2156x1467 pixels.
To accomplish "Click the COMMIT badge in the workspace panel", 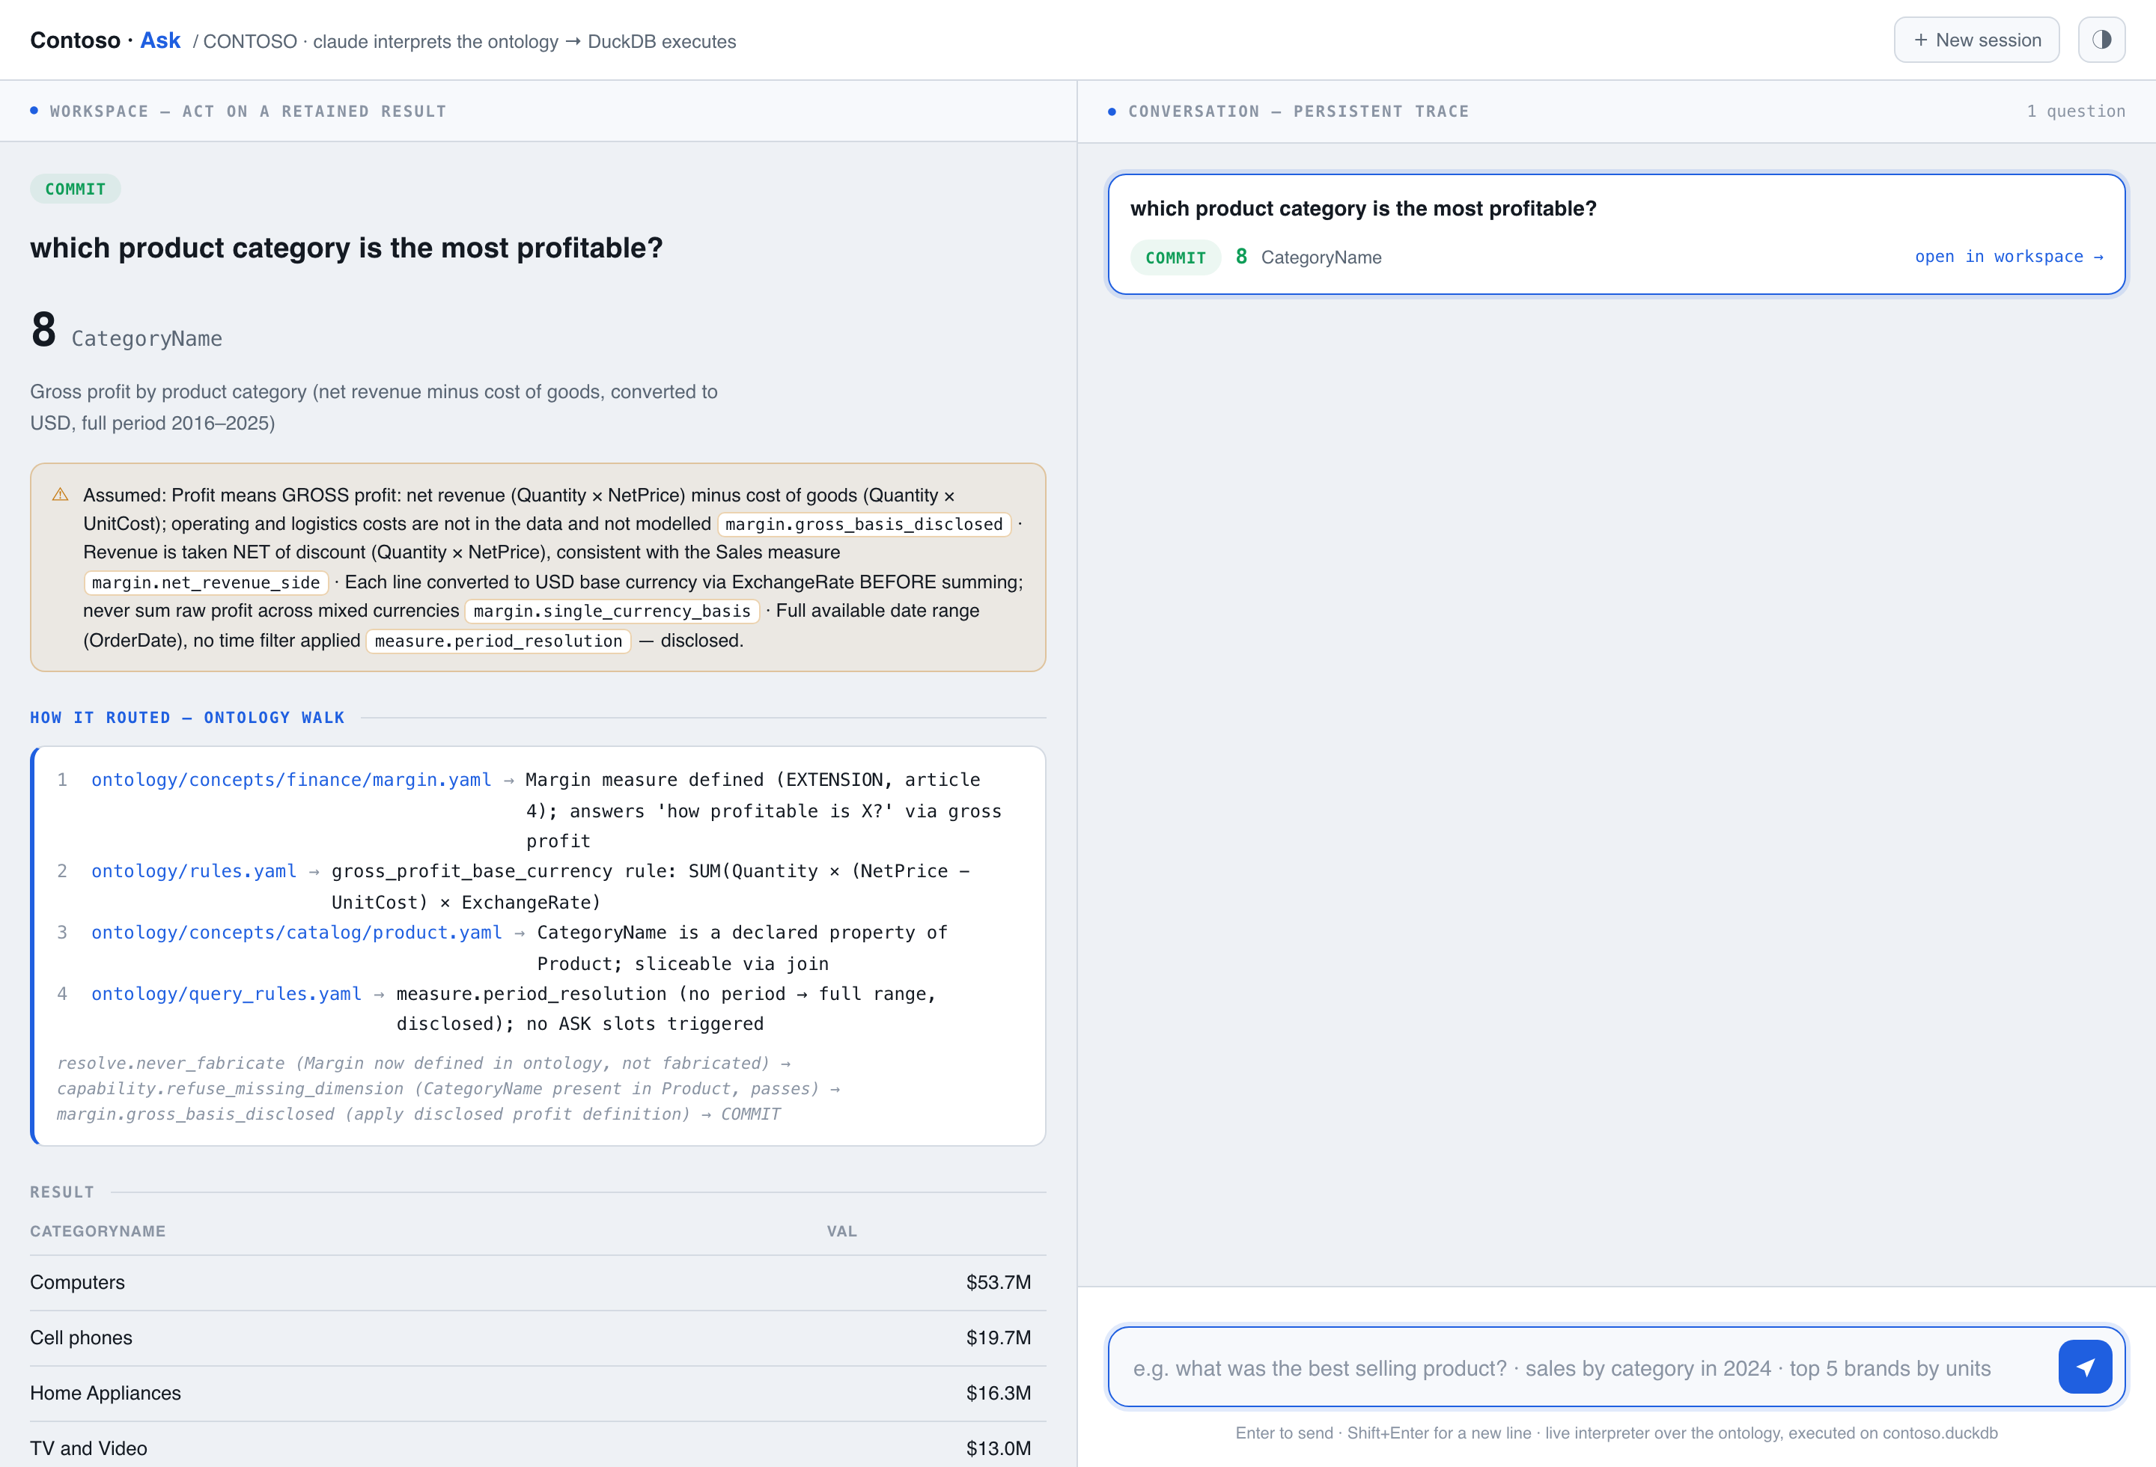I will (75, 189).
